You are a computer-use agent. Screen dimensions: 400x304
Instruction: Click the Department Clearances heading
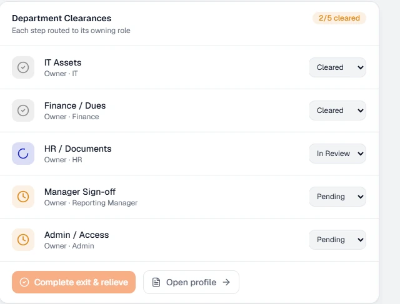click(x=61, y=18)
